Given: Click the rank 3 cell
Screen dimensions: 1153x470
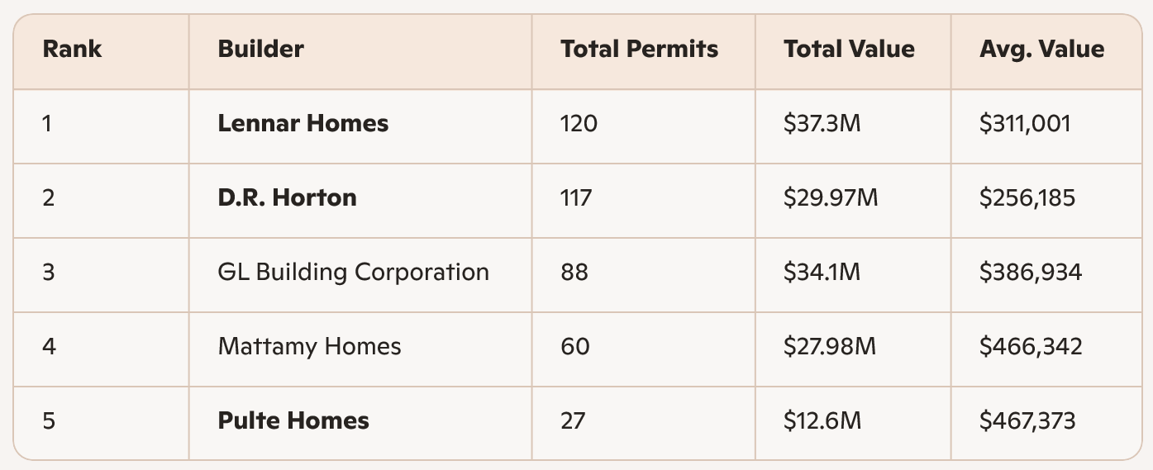Looking at the screenshot, I should click(x=49, y=272).
